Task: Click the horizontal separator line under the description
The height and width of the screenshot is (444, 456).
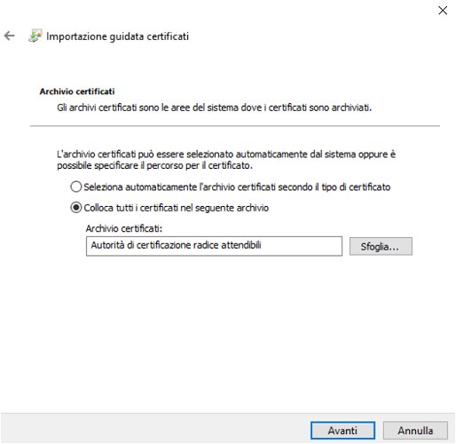Action: tap(235, 126)
